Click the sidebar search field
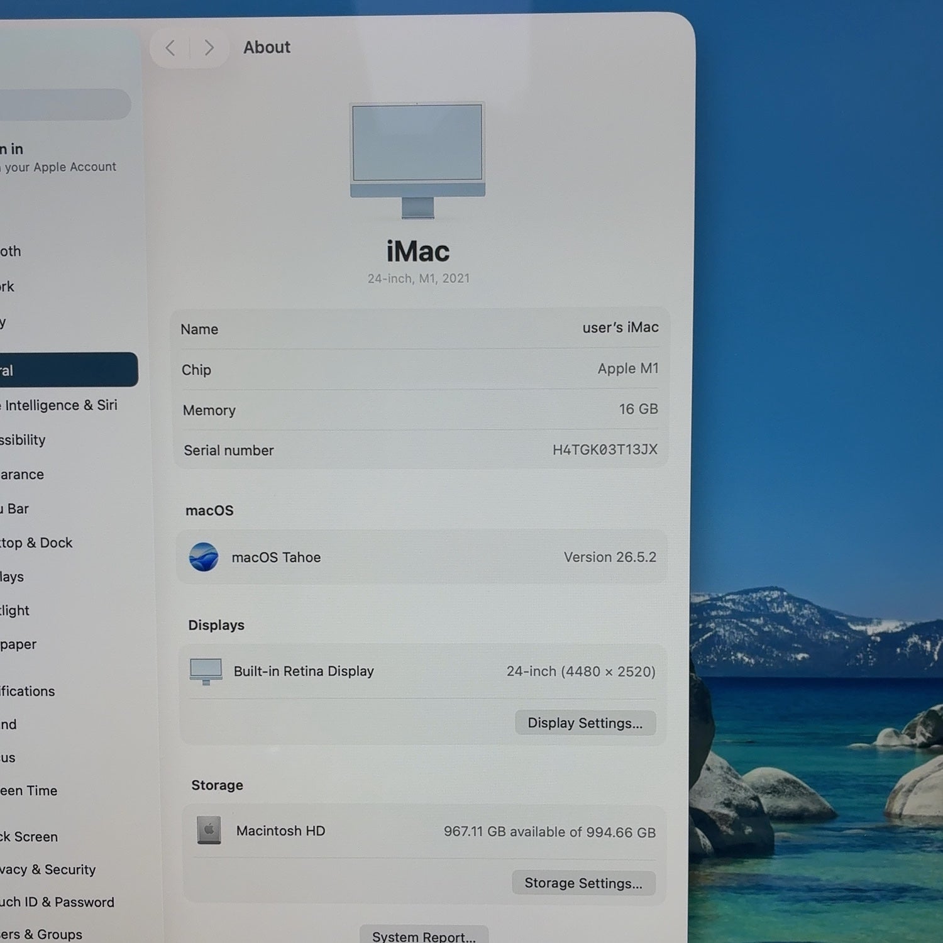This screenshot has height=943, width=943. coord(65,104)
